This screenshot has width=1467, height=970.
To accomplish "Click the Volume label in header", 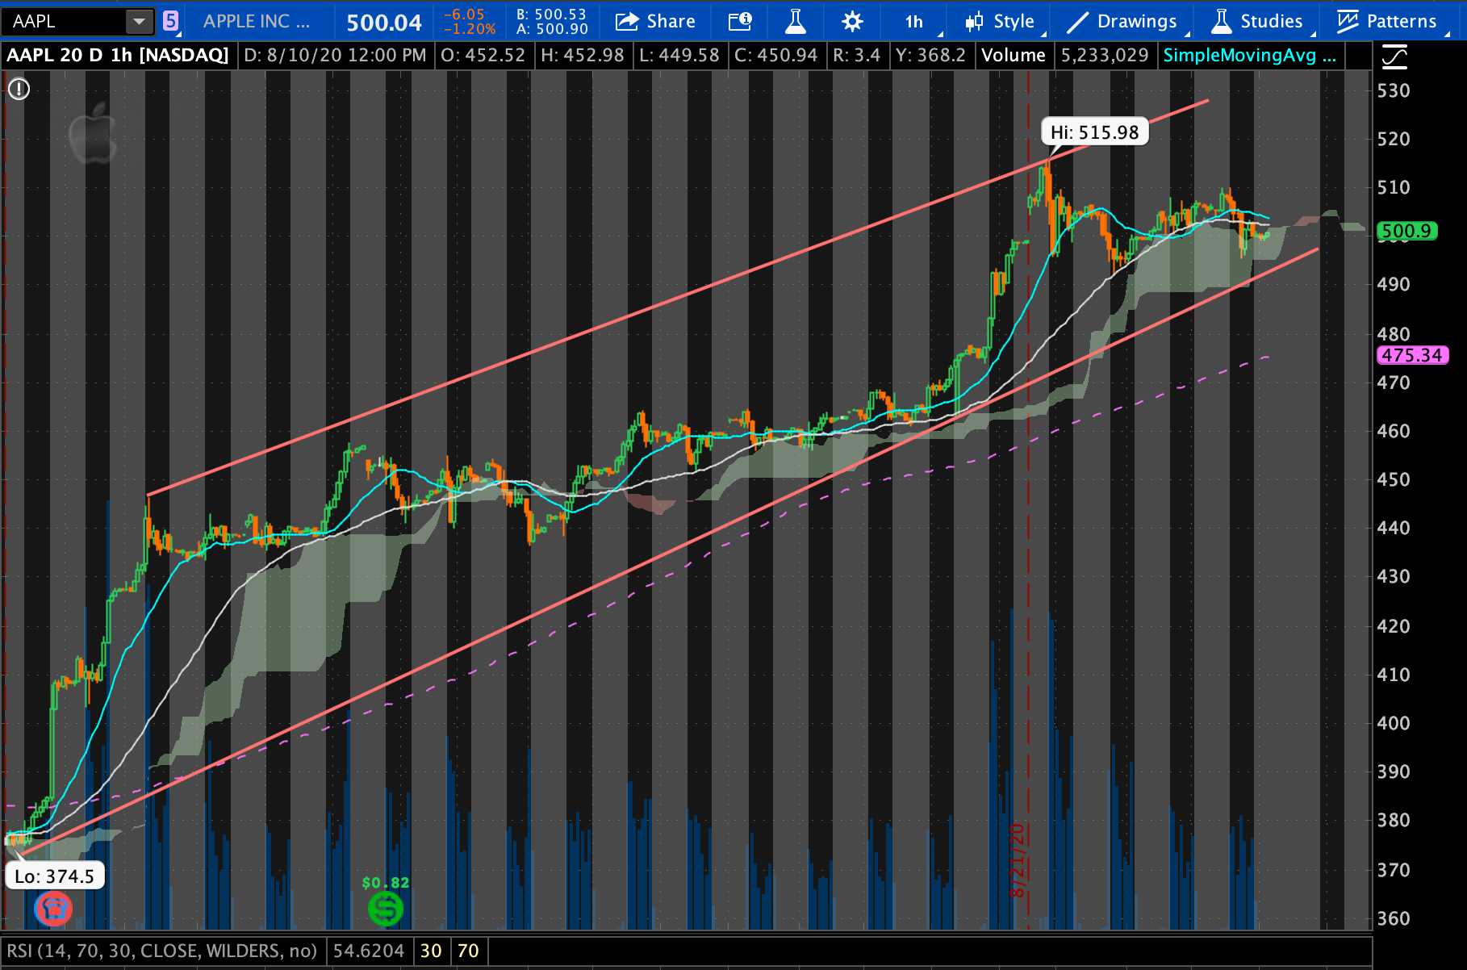I will [1013, 56].
